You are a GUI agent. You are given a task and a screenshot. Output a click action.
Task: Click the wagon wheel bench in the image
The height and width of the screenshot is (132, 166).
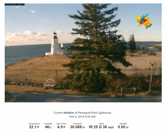pyautogui.click(x=50, y=83)
